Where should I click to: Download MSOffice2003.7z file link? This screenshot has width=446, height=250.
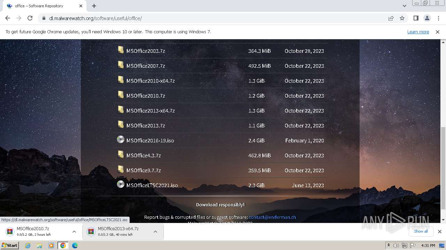coord(146,51)
